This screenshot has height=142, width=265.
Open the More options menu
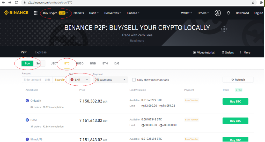click(245, 52)
